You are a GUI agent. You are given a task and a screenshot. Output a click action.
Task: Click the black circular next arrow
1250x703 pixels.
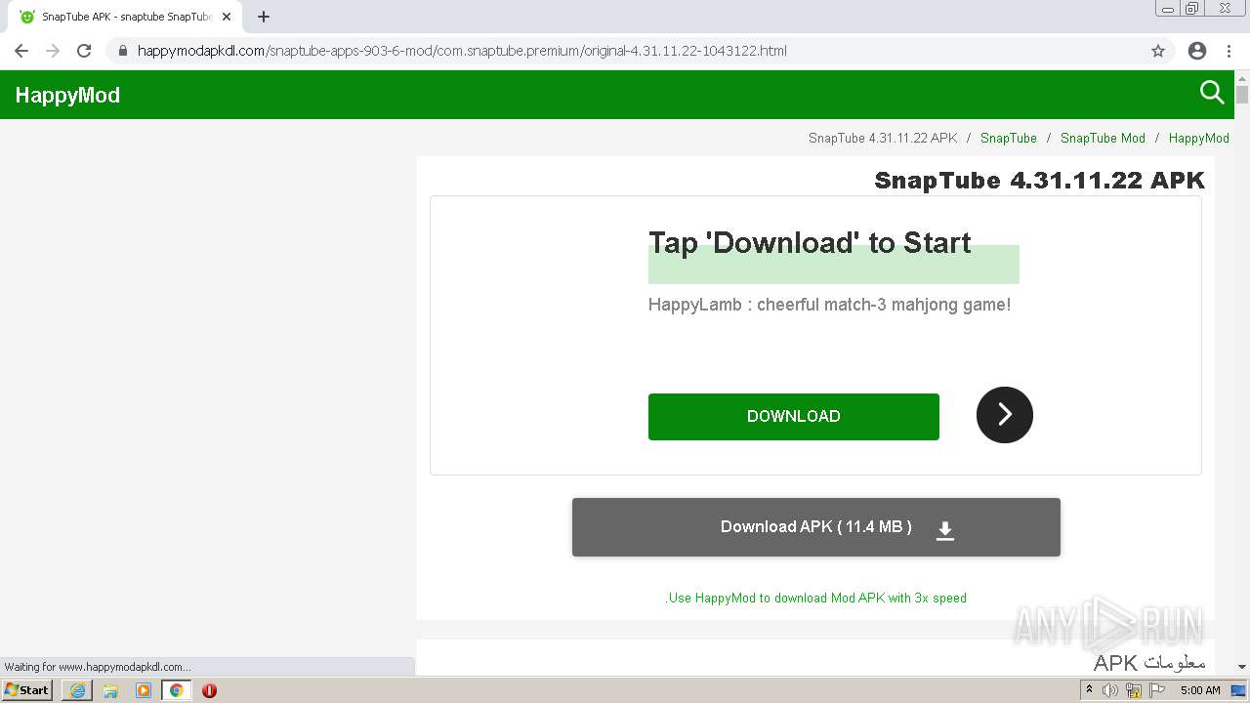click(x=1005, y=415)
